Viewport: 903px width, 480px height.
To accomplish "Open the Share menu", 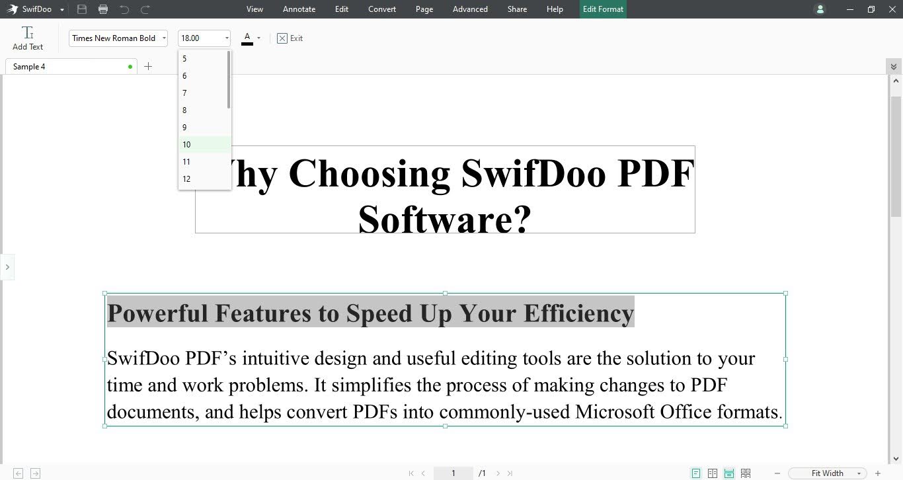I will pos(518,9).
